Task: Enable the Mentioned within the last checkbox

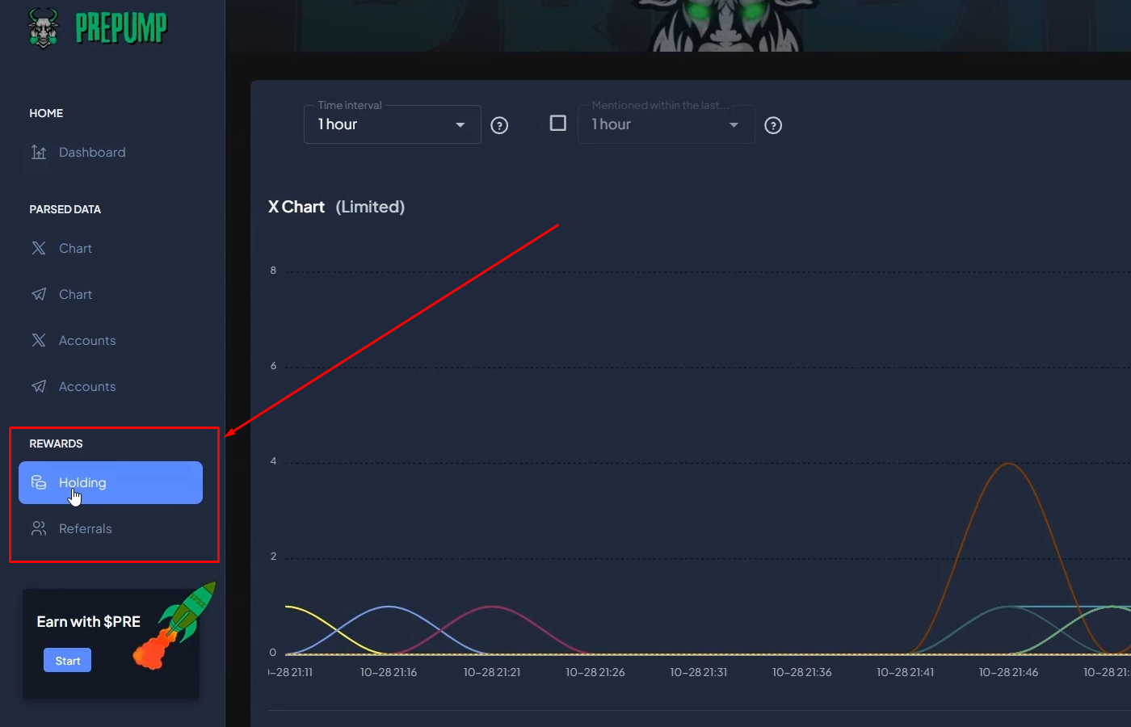Action: point(557,123)
